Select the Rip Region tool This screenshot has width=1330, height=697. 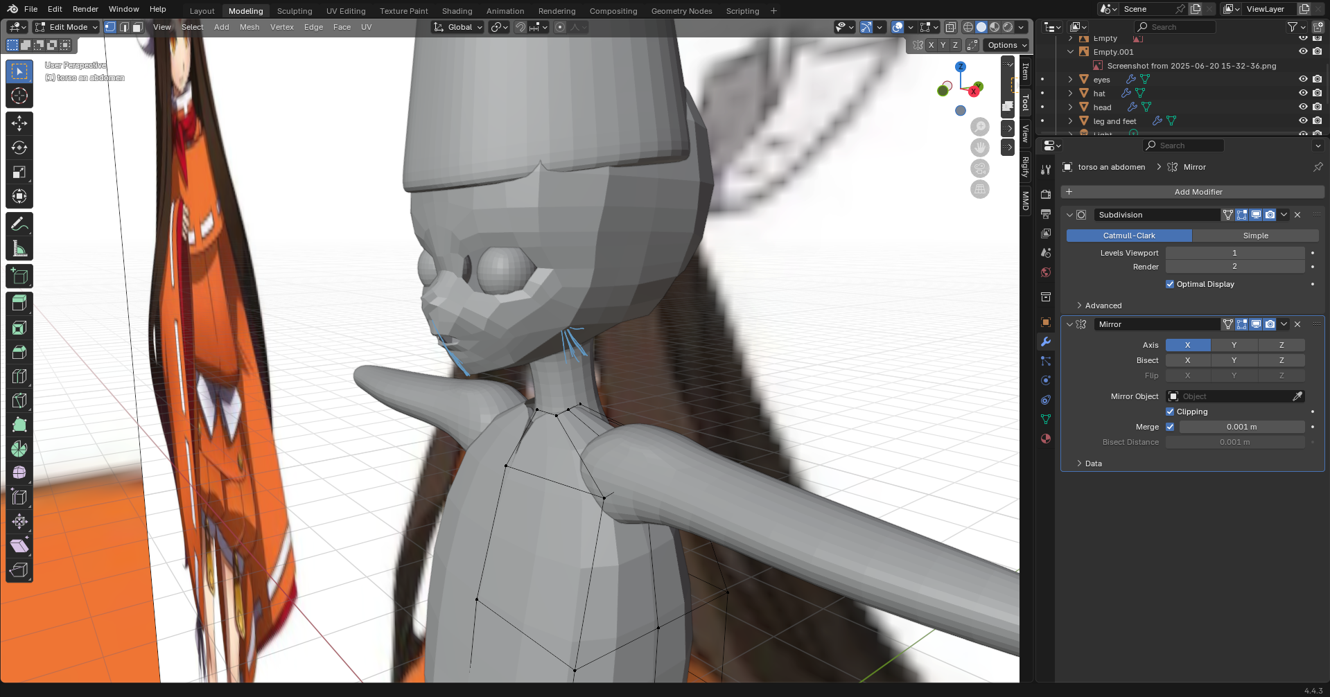coord(19,570)
